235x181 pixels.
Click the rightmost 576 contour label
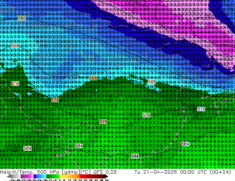tap(201, 109)
